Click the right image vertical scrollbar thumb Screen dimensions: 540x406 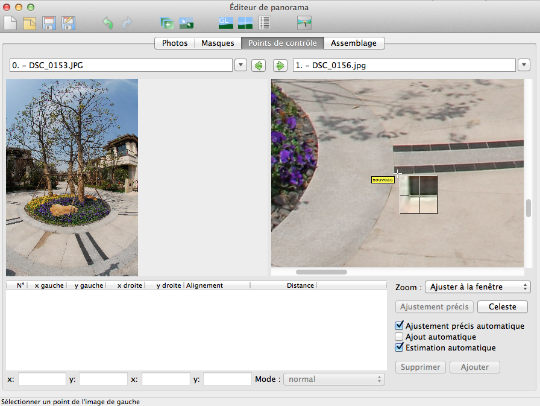pyautogui.click(x=529, y=208)
